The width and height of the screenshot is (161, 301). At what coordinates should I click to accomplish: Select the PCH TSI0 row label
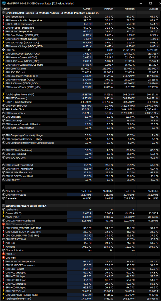(10, 243)
